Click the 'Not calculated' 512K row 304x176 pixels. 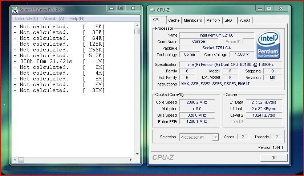(59, 56)
